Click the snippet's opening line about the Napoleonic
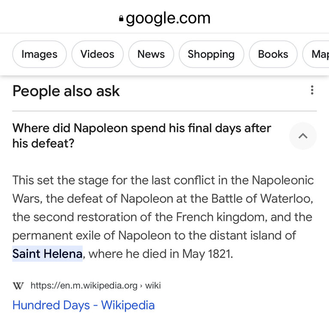The width and height of the screenshot is (329, 322). [163, 180]
